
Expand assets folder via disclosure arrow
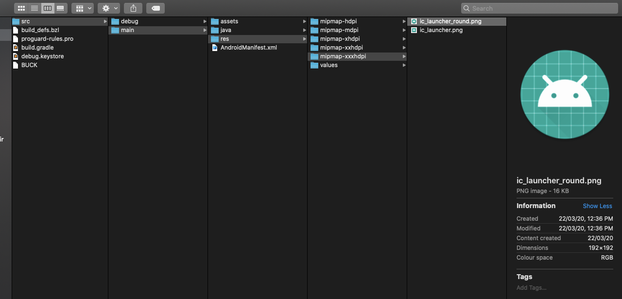click(x=305, y=21)
